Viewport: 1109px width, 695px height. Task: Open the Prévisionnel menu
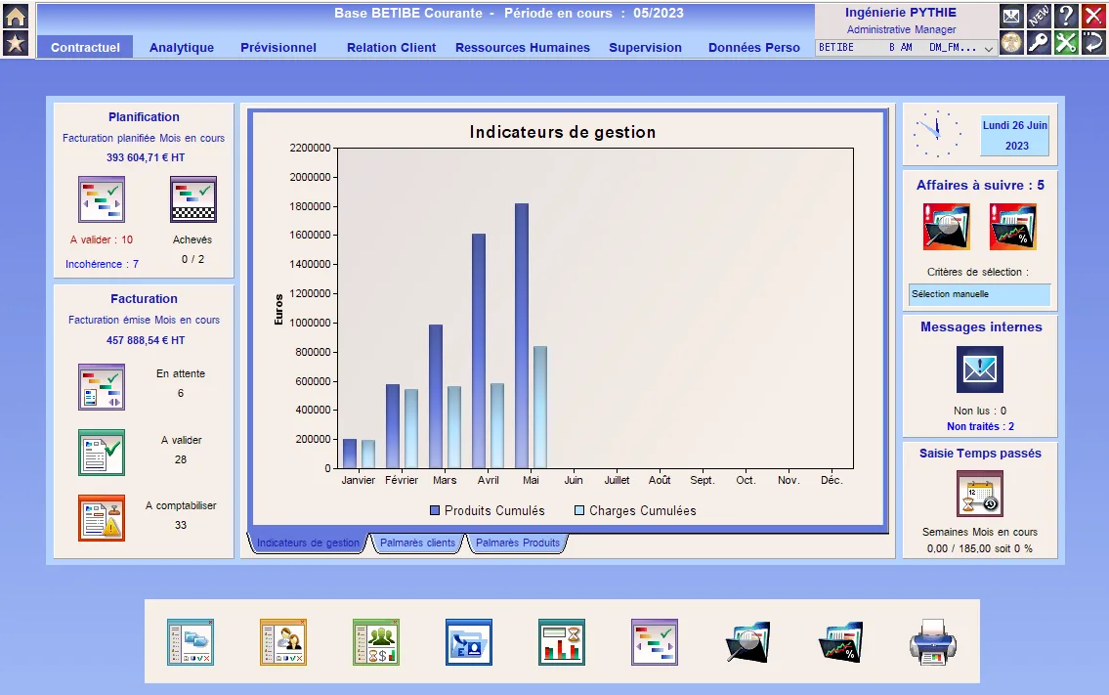click(x=277, y=48)
